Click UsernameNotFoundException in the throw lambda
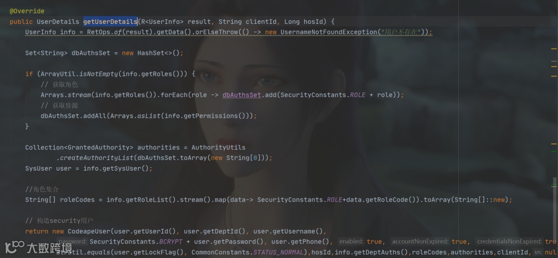 click(x=329, y=33)
